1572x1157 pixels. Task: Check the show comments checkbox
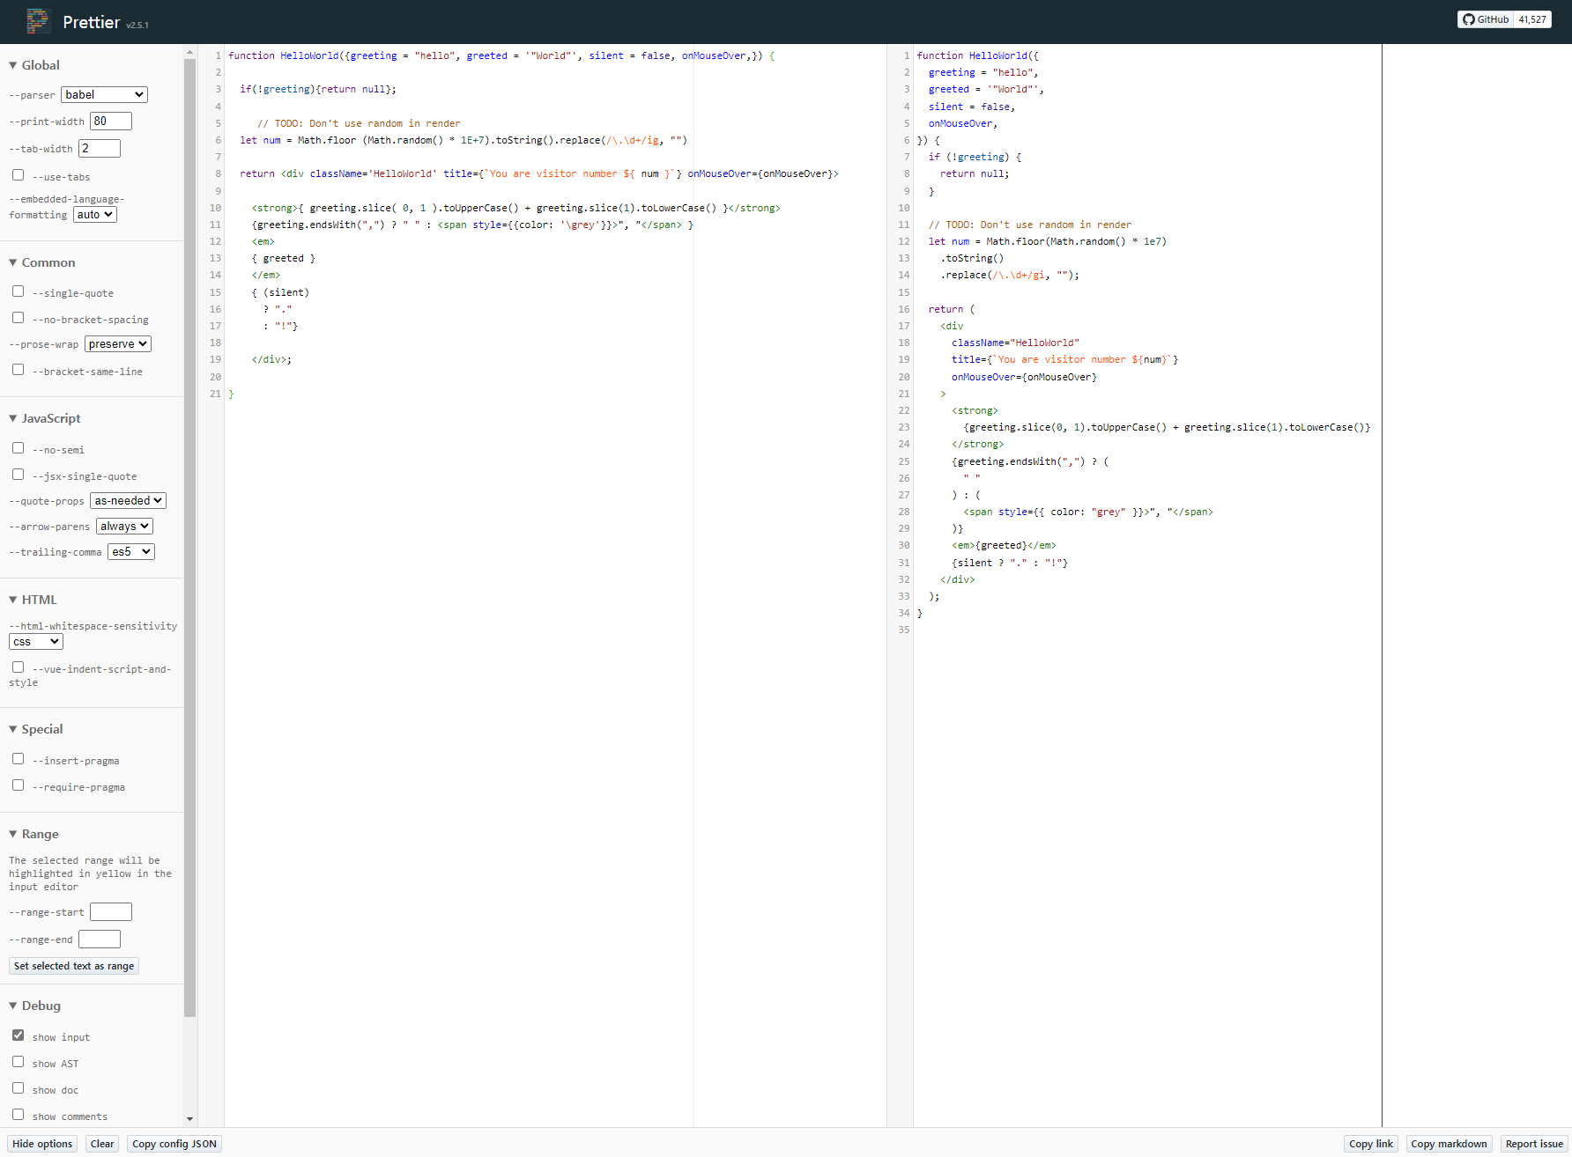coord(18,1115)
